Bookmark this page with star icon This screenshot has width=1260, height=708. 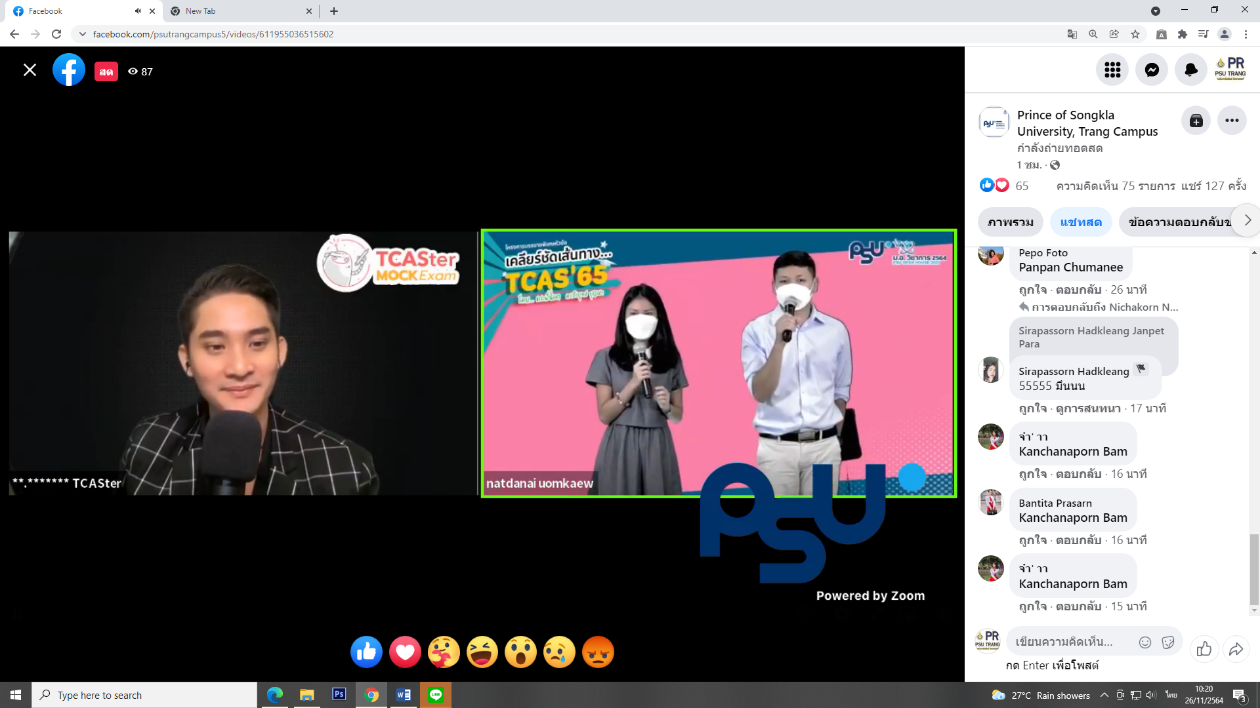(x=1135, y=34)
